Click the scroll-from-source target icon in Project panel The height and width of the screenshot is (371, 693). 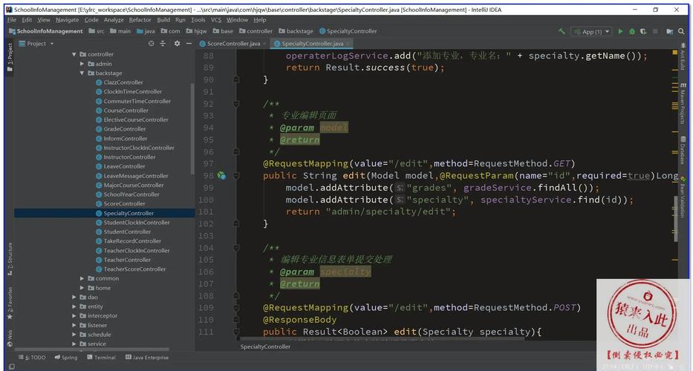pos(151,43)
